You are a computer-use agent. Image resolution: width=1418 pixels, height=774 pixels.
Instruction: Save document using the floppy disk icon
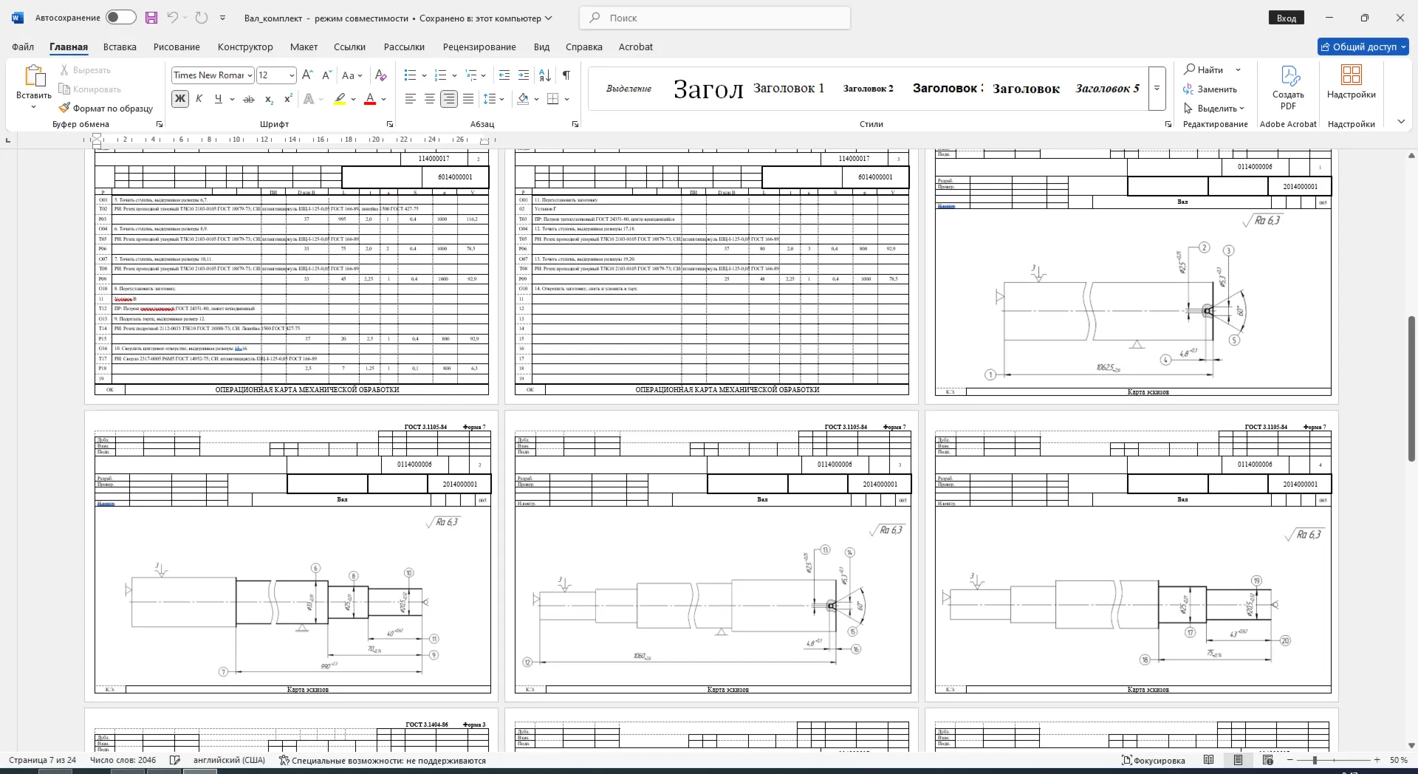pos(151,18)
